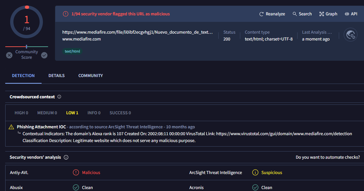
Task: Select the SUCCESS 0 severity filter
Action: [x=120, y=113]
